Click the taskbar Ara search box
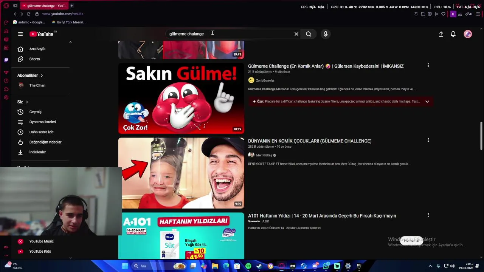This screenshot has height=272, width=484. click(x=159, y=266)
